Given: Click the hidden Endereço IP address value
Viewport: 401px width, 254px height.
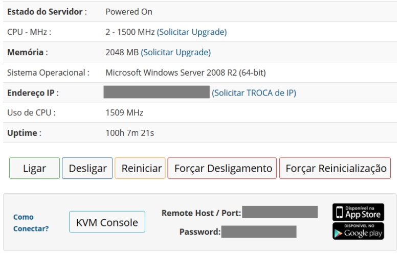Looking at the screenshot, I should point(157,93).
